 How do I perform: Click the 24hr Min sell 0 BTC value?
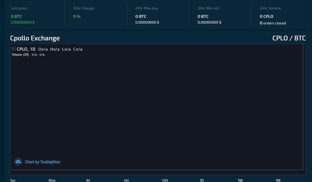203,16
